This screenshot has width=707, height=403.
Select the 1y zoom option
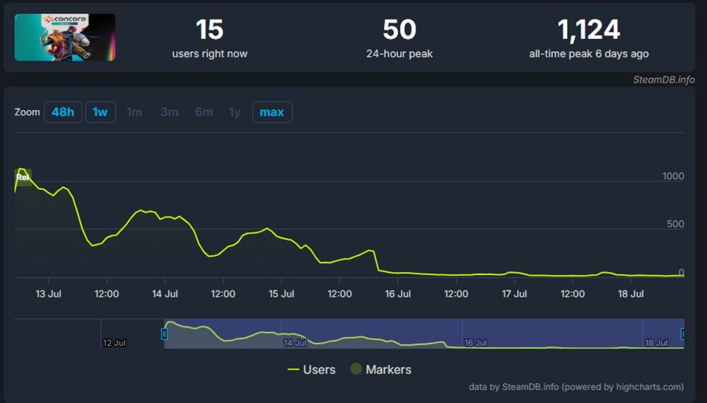pos(235,112)
